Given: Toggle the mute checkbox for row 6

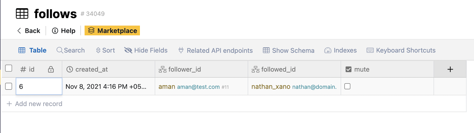Looking at the screenshot, I should (x=348, y=86).
